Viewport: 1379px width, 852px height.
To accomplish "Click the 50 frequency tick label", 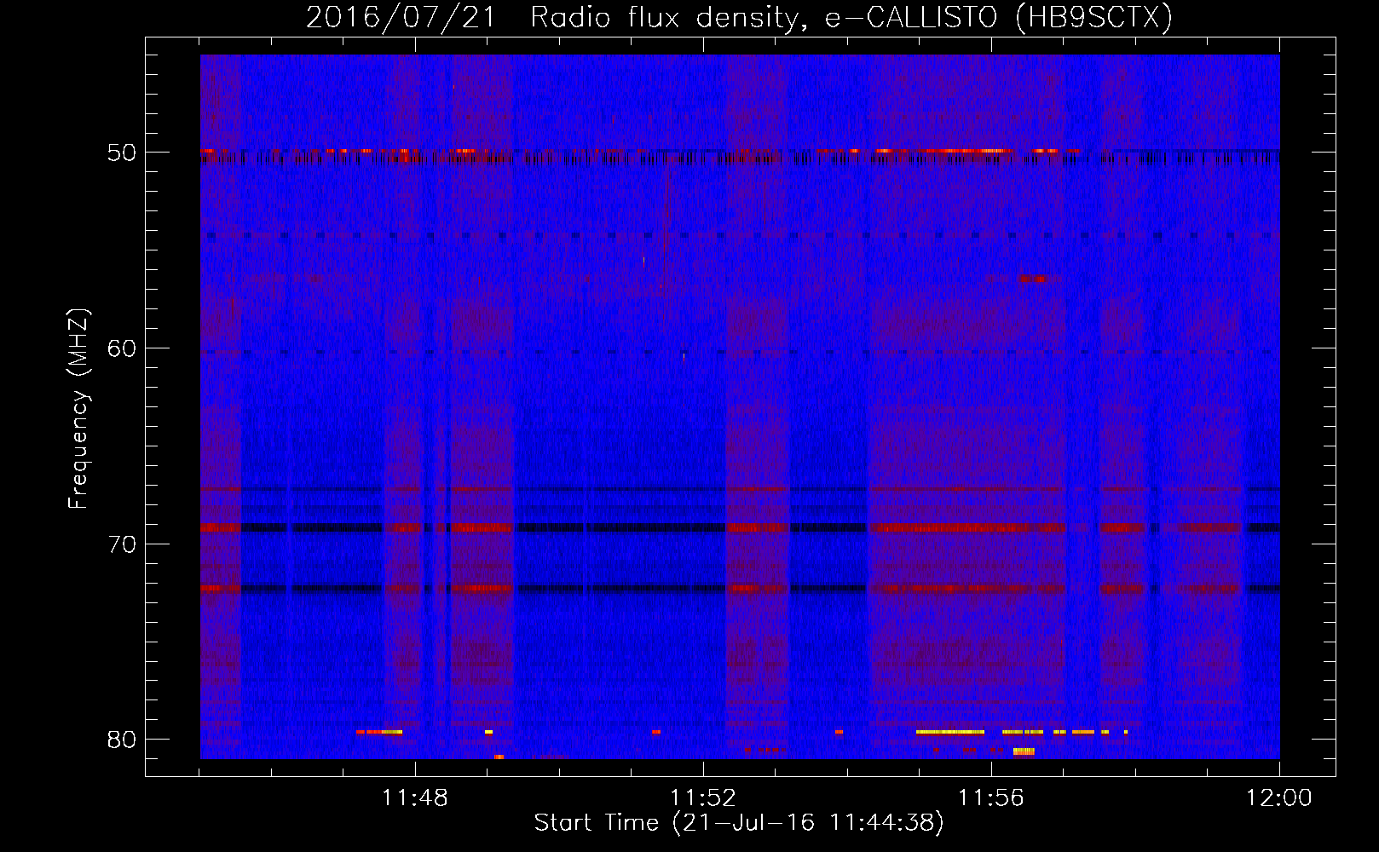I will [122, 153].
